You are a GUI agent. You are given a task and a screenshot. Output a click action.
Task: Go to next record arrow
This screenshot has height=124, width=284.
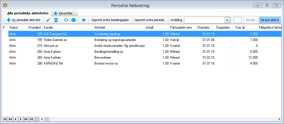(21, 119)
